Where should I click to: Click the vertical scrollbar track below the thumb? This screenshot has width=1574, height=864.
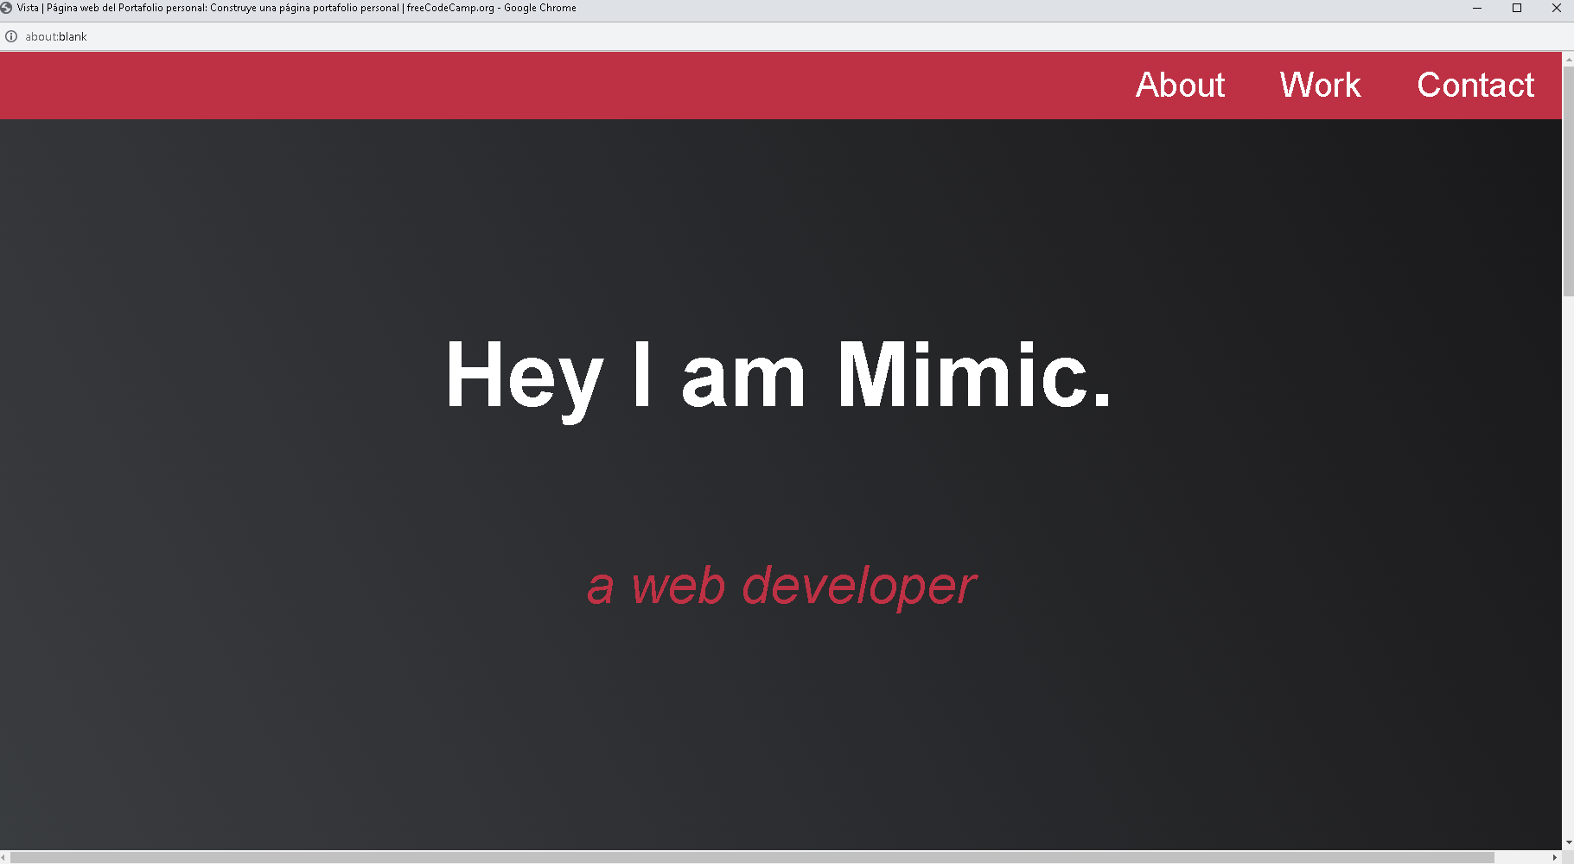[1568, 562]
